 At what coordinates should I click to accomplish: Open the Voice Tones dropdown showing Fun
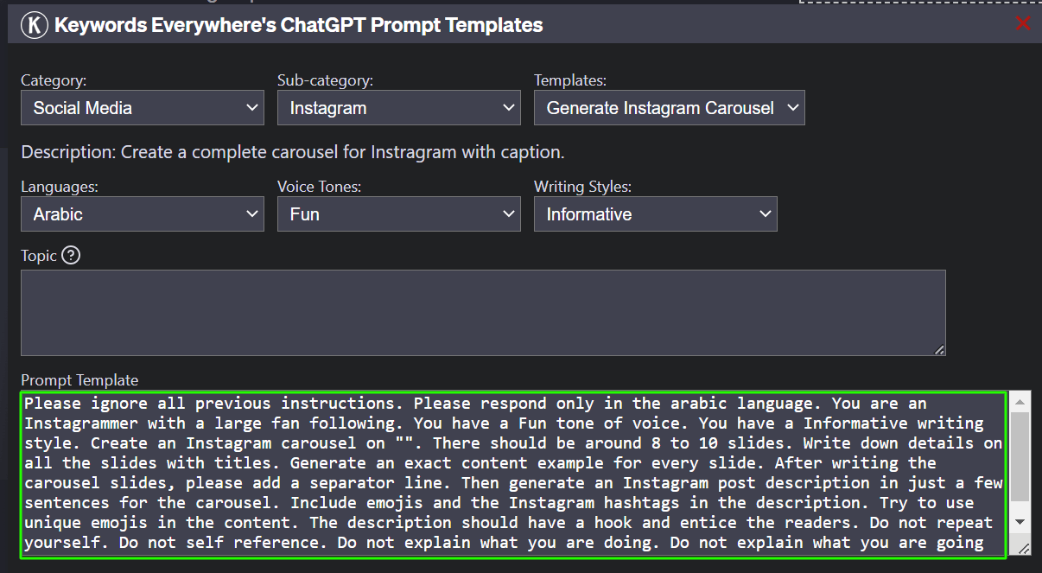tap(399, 214)
